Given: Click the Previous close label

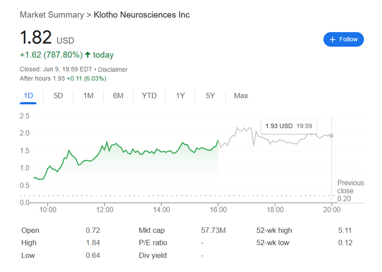Looking at the screenshot, I should 351,187.
